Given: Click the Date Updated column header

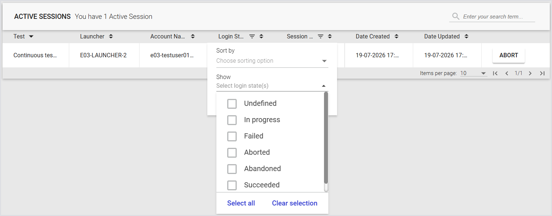Looking at the screenshot, I should coord(442,37).
